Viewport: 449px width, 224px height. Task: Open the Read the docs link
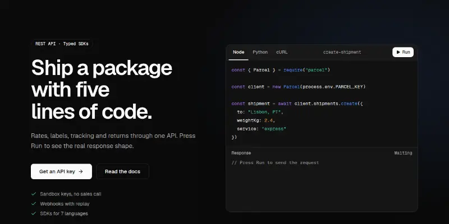pyautogui.click(x=122, y=171)
